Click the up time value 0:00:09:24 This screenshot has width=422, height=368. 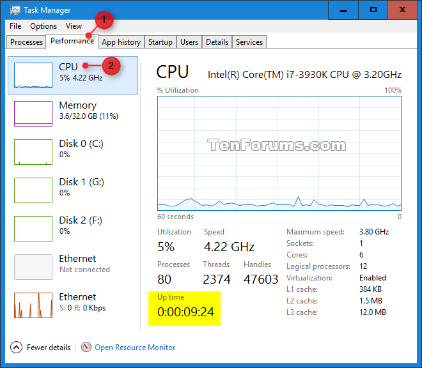click(x=185, y=312)
